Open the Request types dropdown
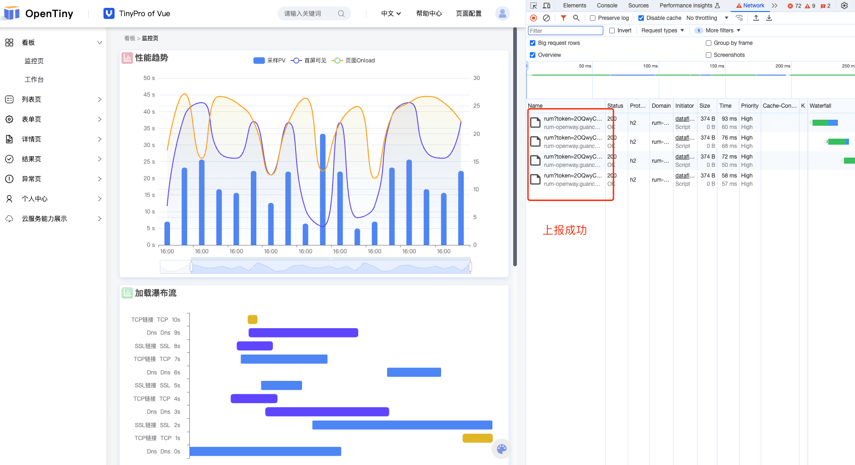Image resolution: width=855 pixels, height=465 pixels. pos(662,31)
